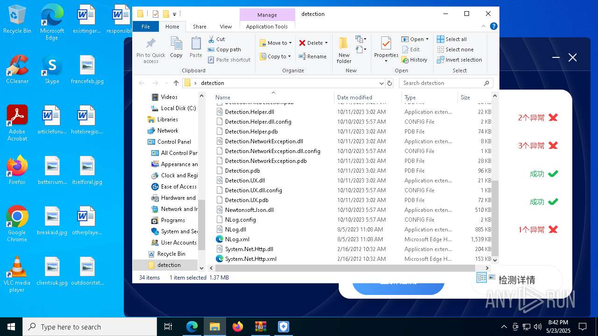Click Select all in ribbon
The image size is (598, 336).
point(452,39)
